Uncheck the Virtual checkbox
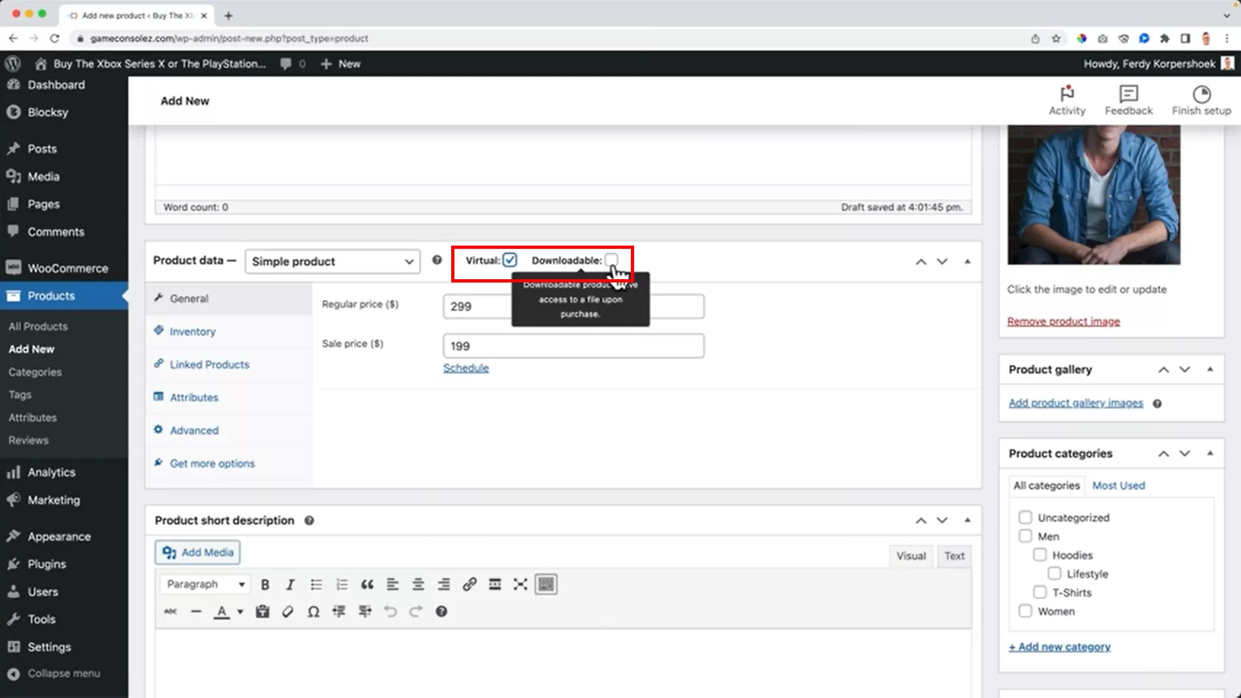 pyautogui.click(x=510, y=260)
